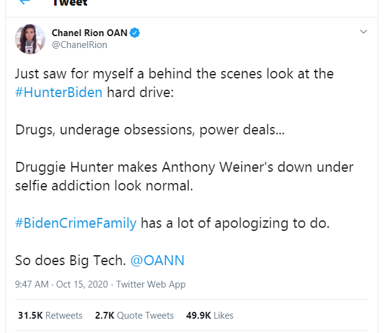This screenshot has width=390, height=333.
Task: Show the 2.7K Quote Tweets
Action: (x=134, y=316)
